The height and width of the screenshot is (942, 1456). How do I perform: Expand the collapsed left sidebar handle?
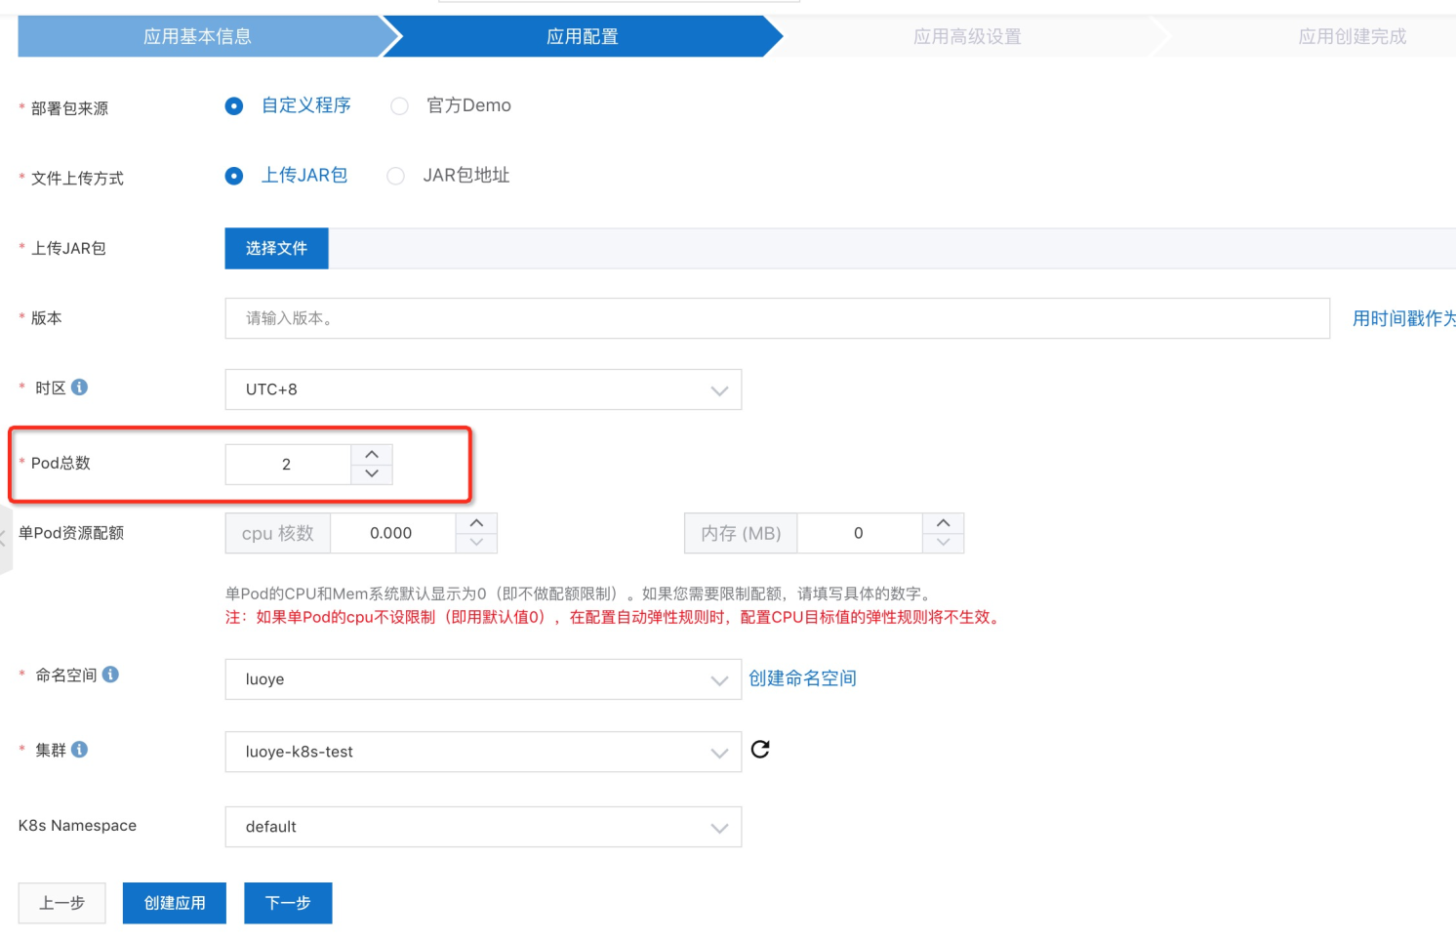[5, 539]
